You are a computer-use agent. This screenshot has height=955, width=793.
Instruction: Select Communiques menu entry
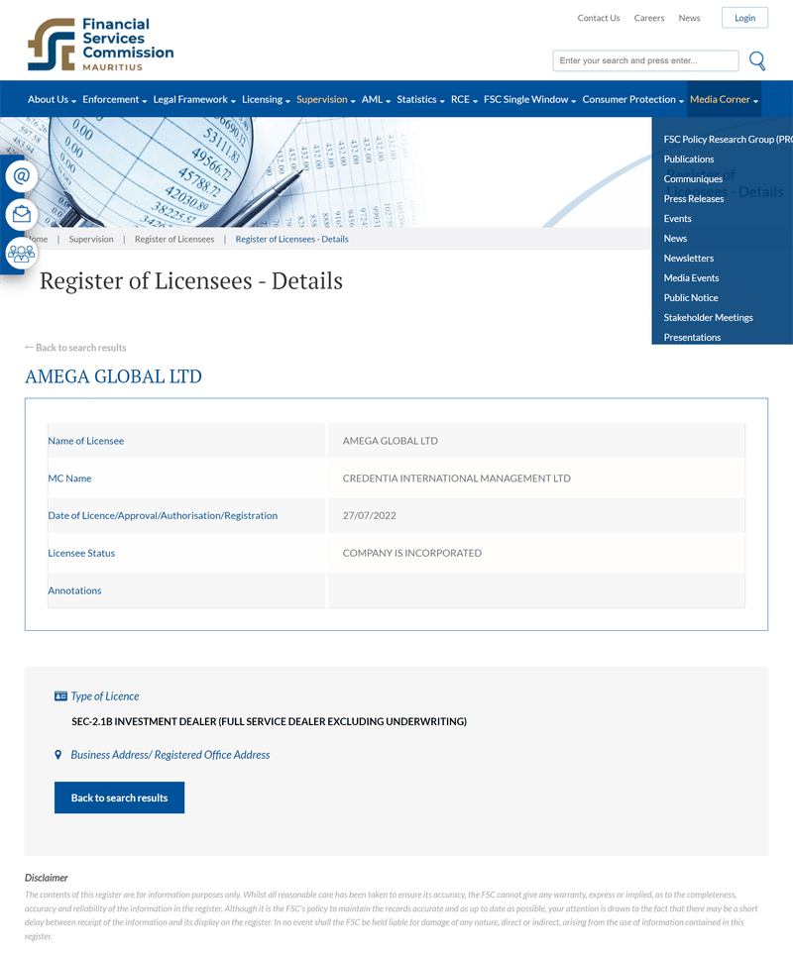tap(693, 179)
